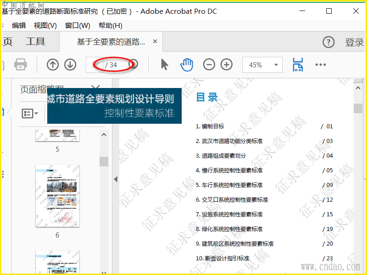The height and width of the screenshot is (275, 367).
Task: Open the Help question mark icon
Action: pyautogui.click(x=328, y=42)
